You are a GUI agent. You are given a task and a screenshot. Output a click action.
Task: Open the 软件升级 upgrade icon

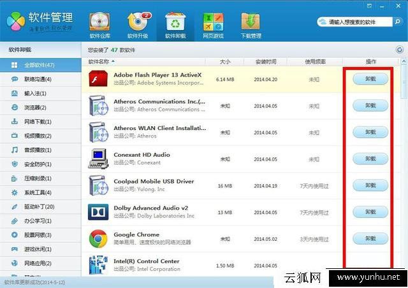pos(138,25)
